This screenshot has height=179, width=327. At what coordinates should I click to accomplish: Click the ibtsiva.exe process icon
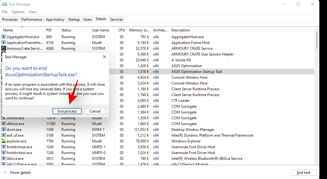[4, 159]
